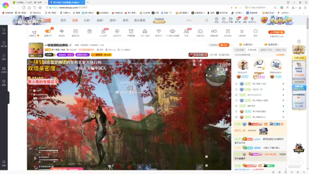Open the piggy bank icon
309x174 pixels.
[x=214, y=31]
